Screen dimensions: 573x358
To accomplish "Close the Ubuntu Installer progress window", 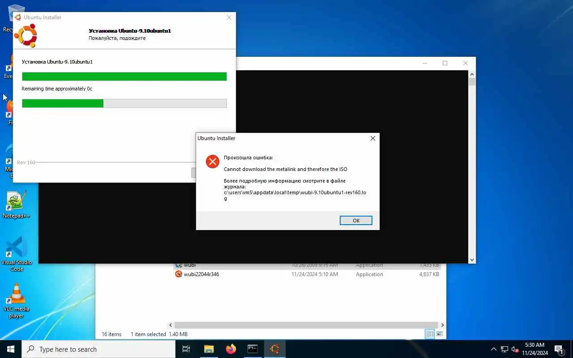I will click(229, 17).
